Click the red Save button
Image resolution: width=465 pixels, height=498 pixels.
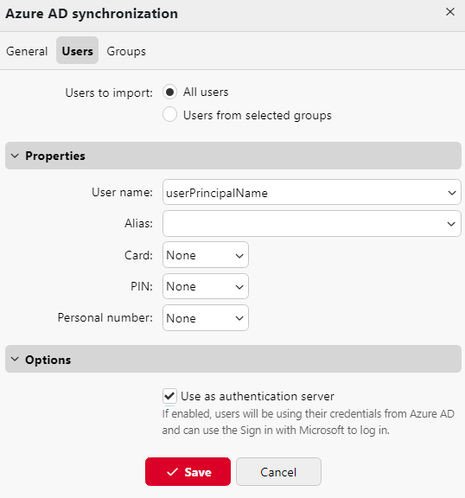pyautogui.click(x=188, y=472)
